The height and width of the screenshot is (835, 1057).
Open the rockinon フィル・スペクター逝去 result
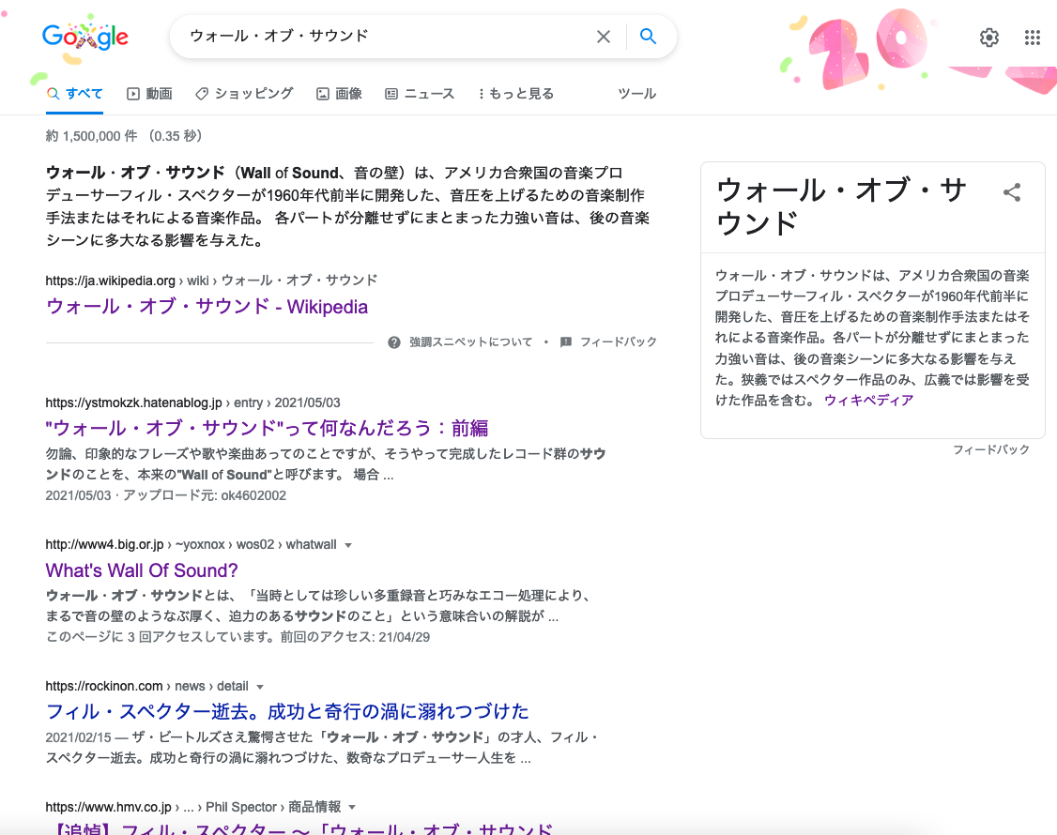coord(287,712)
